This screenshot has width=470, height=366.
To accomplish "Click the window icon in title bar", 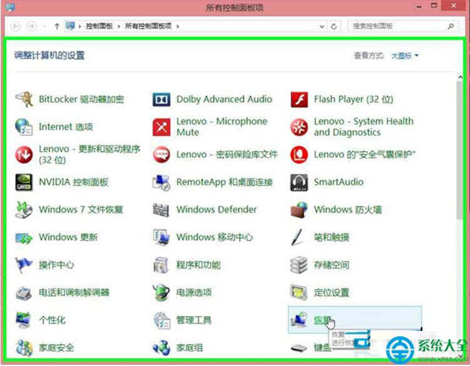I will [x=10, y=7].
